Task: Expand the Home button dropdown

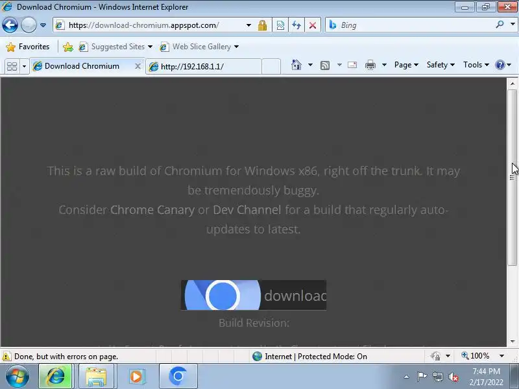Action: [310, 65]
